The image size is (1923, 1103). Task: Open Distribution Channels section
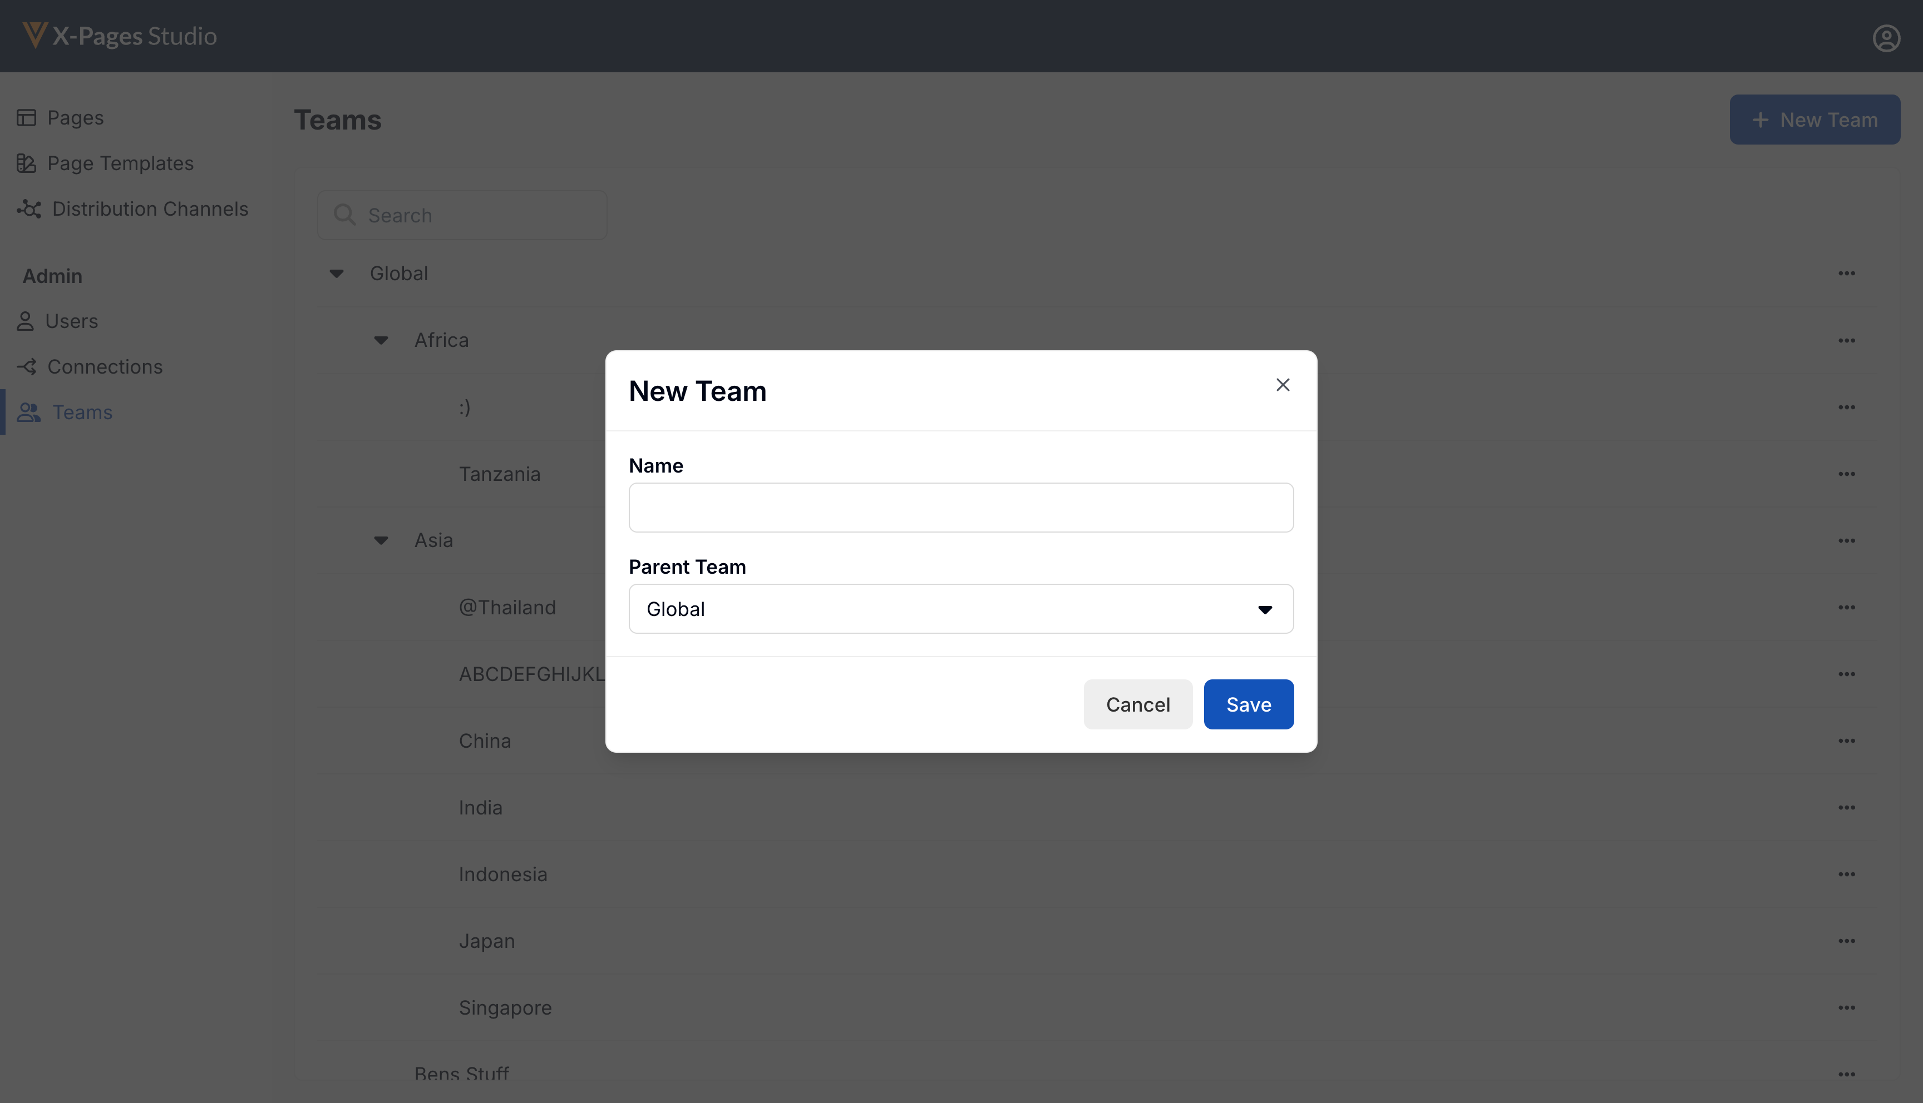point(149,208)
